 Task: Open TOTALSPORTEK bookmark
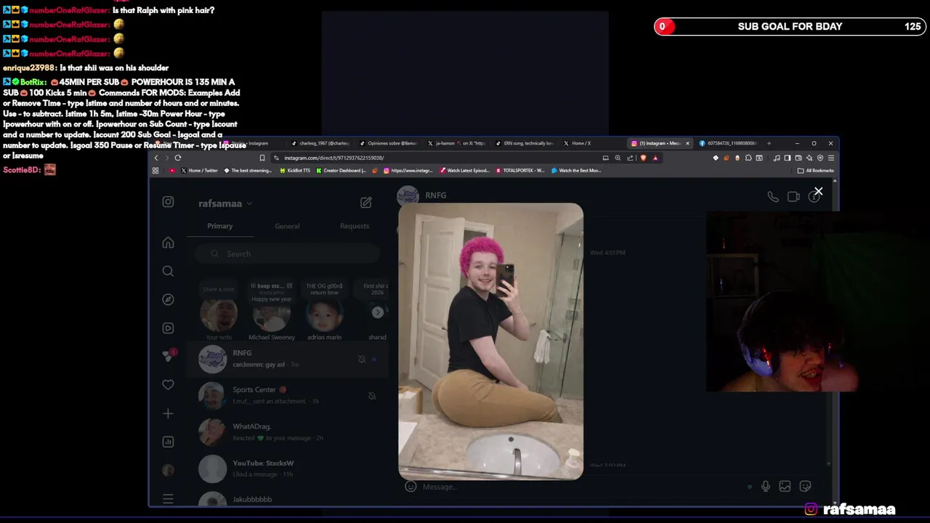point(520,171)
